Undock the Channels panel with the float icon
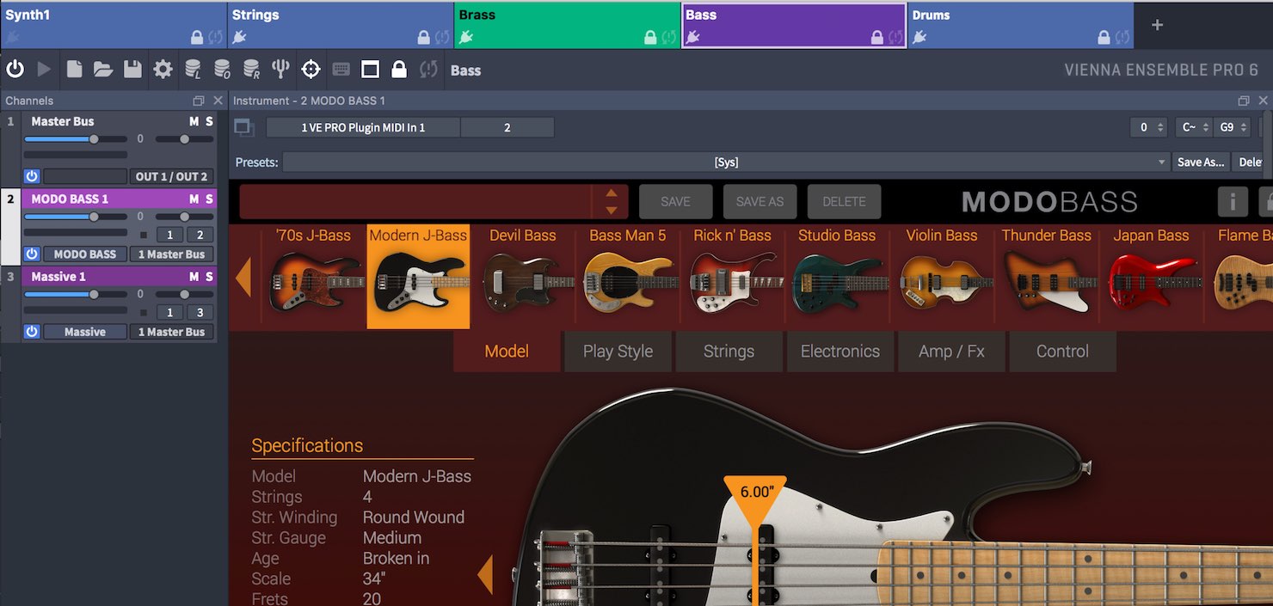Viewport: 1273px width, 606px height. click(x=199, y=101)
